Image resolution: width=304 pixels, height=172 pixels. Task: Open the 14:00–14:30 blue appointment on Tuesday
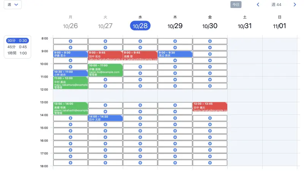[105, 118]
